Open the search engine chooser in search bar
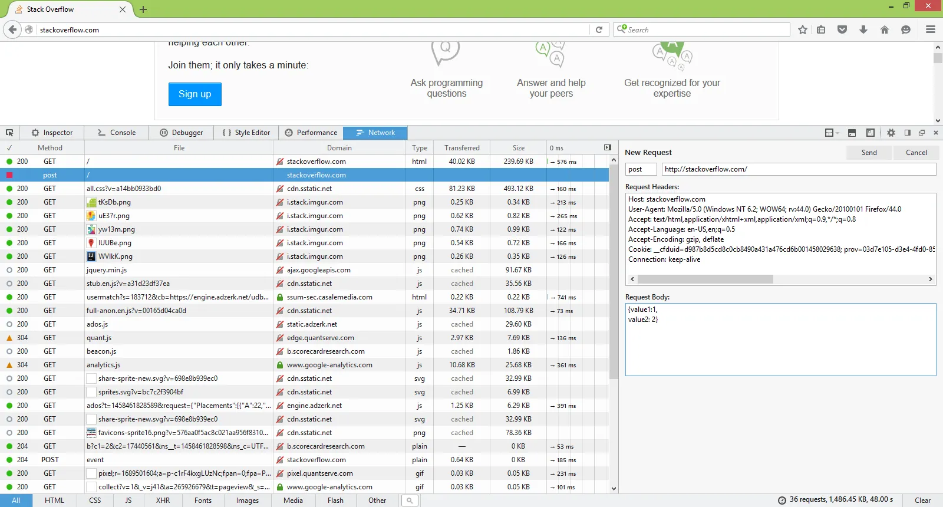 tap(621, 29)
